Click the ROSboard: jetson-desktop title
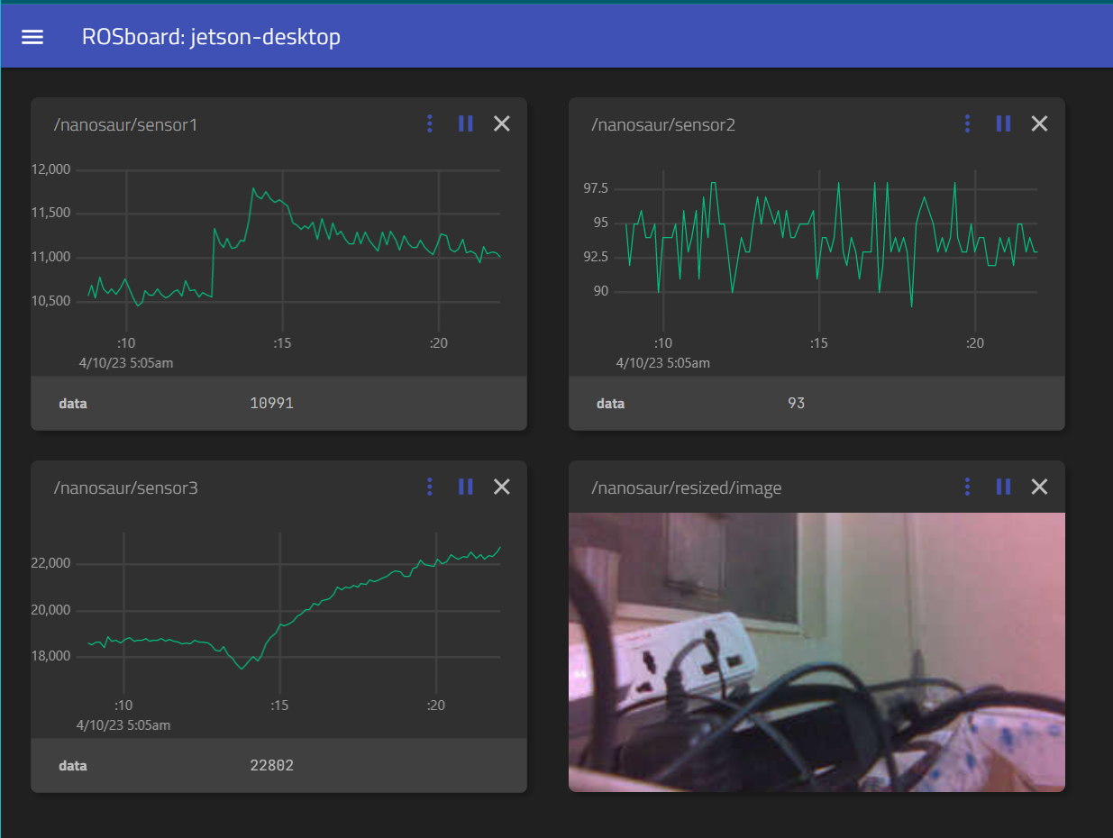Screen dimensions: 1113x838 (211, 37)
